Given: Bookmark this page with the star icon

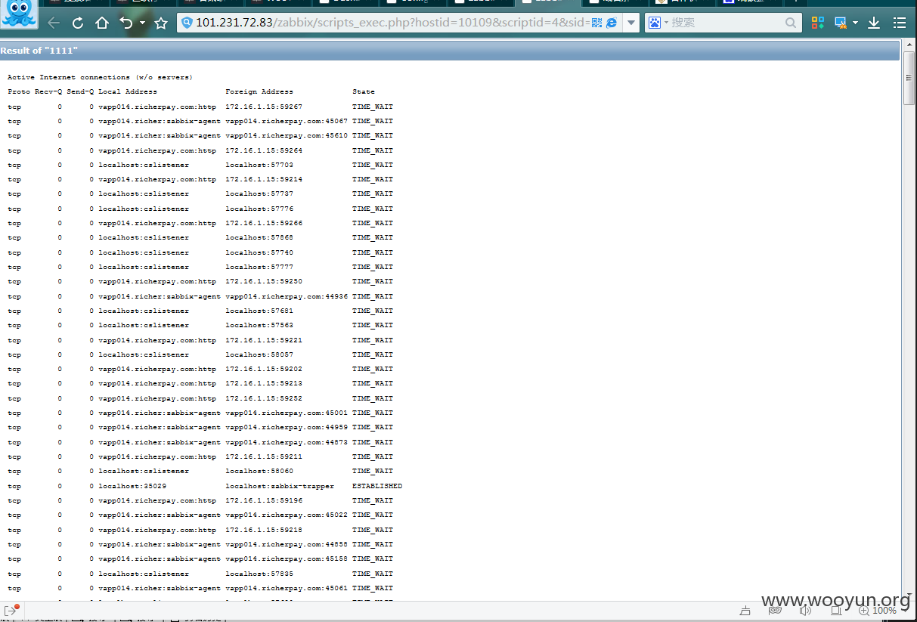Looking at the screenshot, I should point(161,23).
